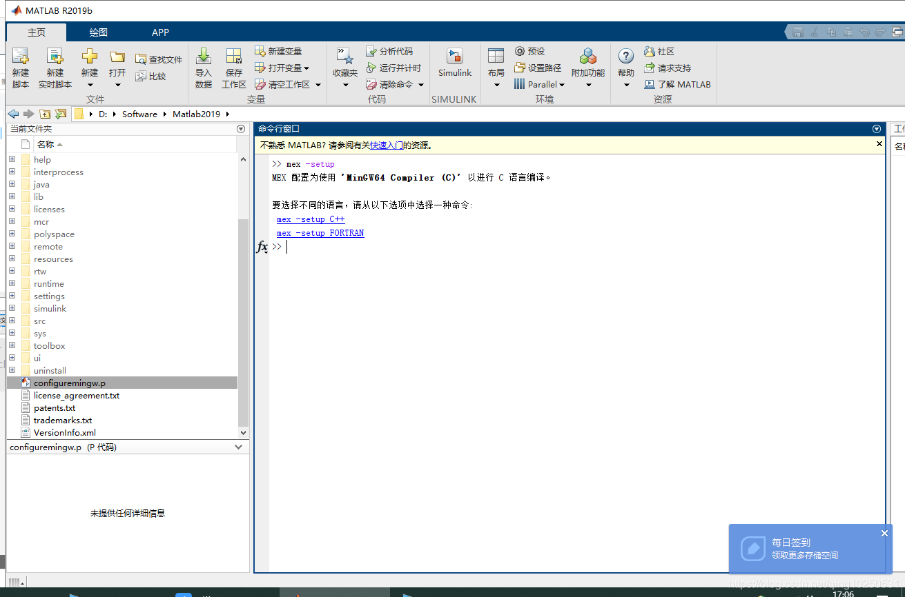Click the Matlab2019 path segment
Image resolution: width=905 pixels, height=597 pixels.
pyautogui.click(x=196, y=114)
